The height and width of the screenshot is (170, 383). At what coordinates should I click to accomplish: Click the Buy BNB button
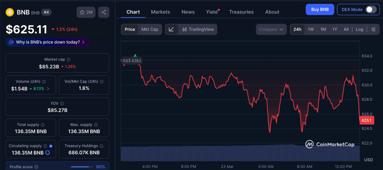319,9
